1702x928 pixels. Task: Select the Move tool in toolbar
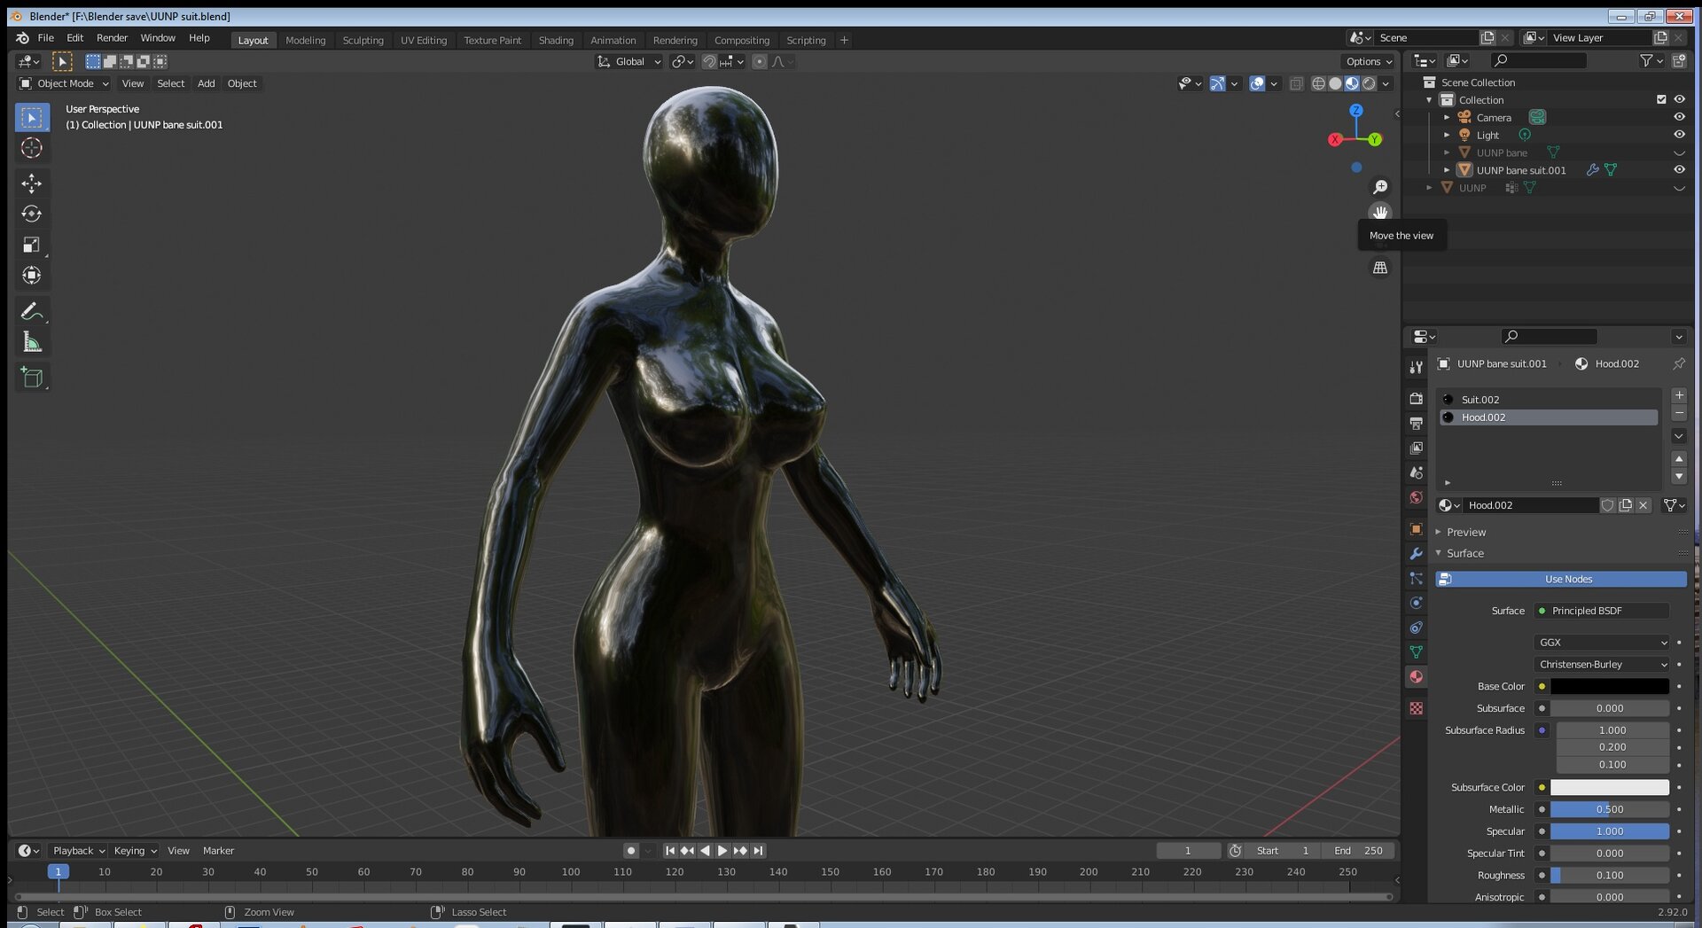click(x=32, y=183)
